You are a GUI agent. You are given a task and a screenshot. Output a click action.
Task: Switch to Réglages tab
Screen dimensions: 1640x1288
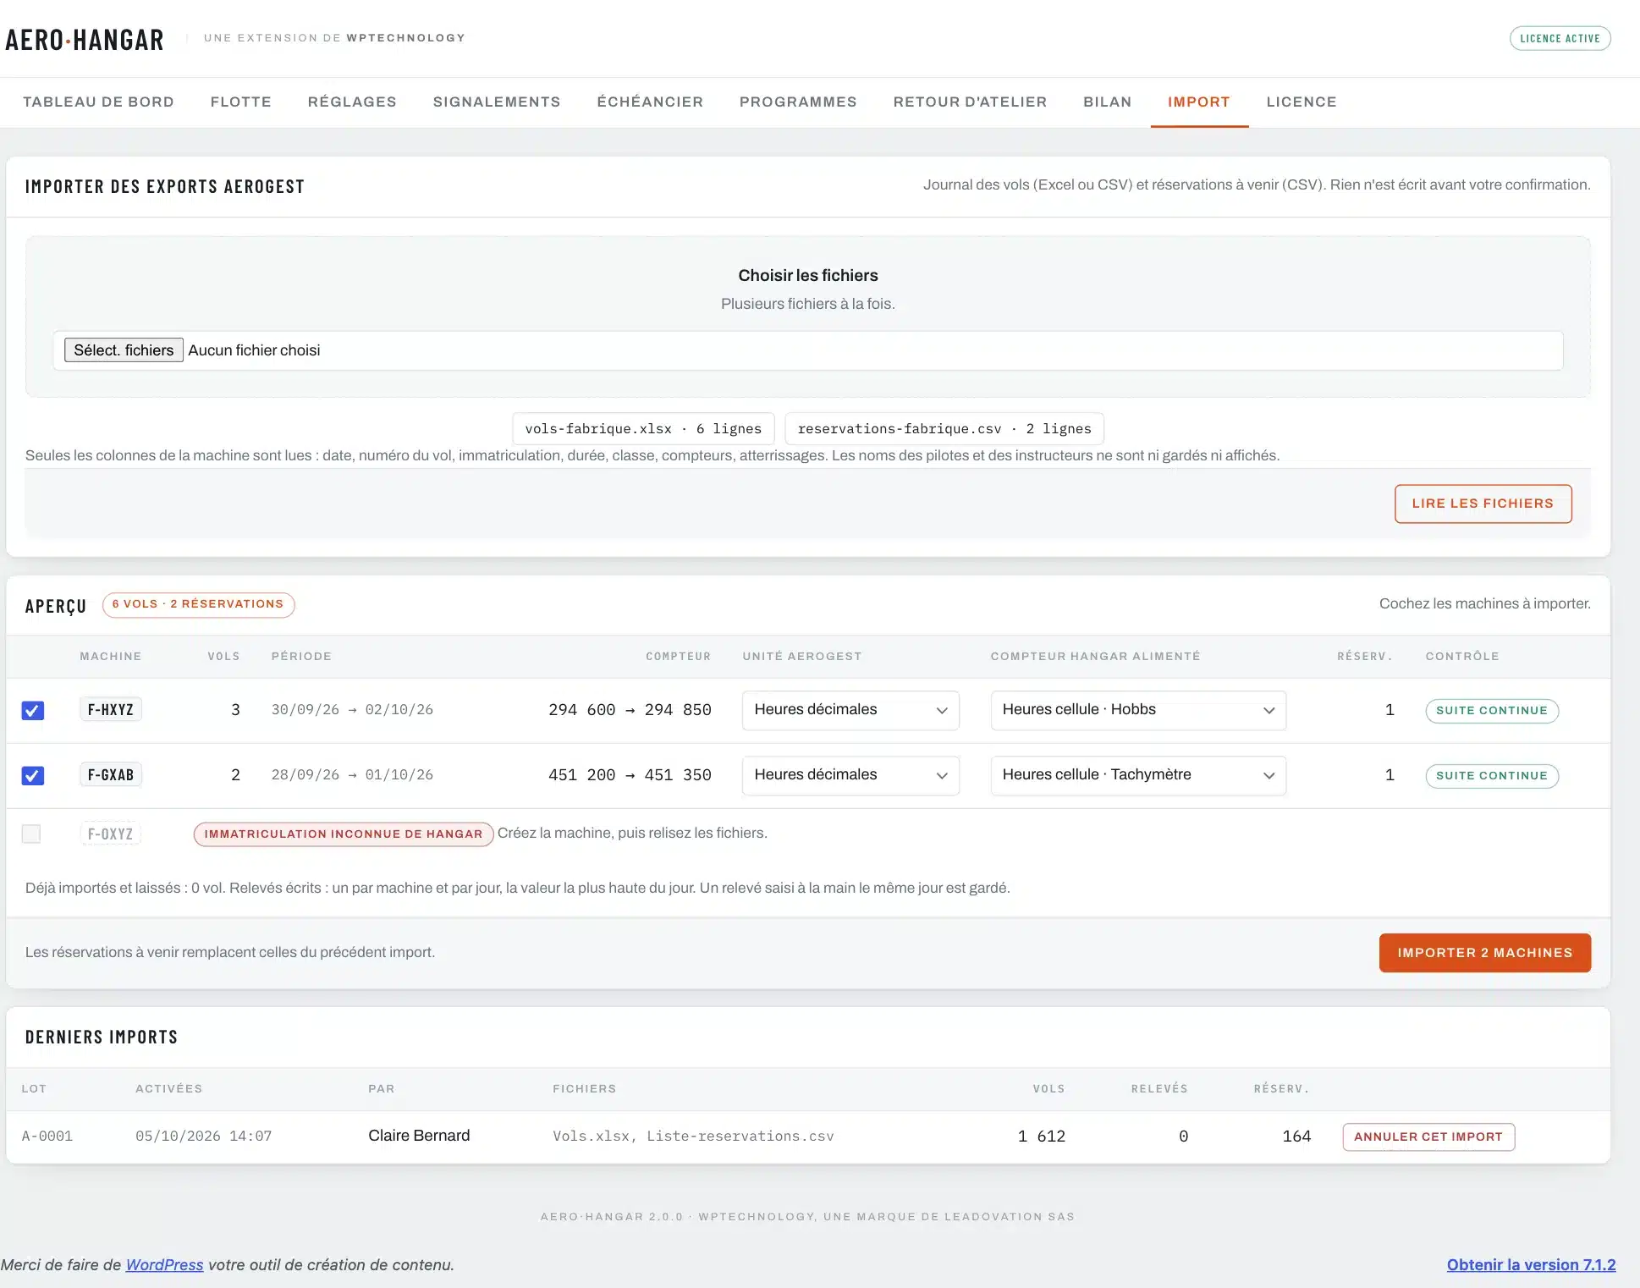pyautogui.click(x=352, y=102)
